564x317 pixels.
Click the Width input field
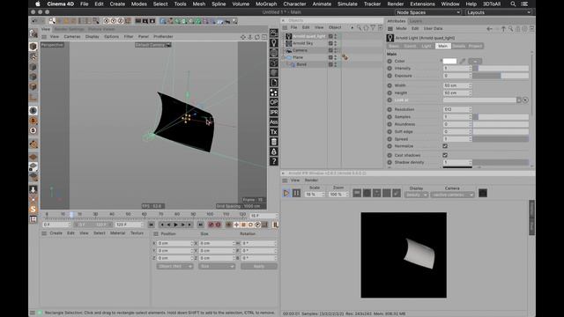tap(457, 85)
